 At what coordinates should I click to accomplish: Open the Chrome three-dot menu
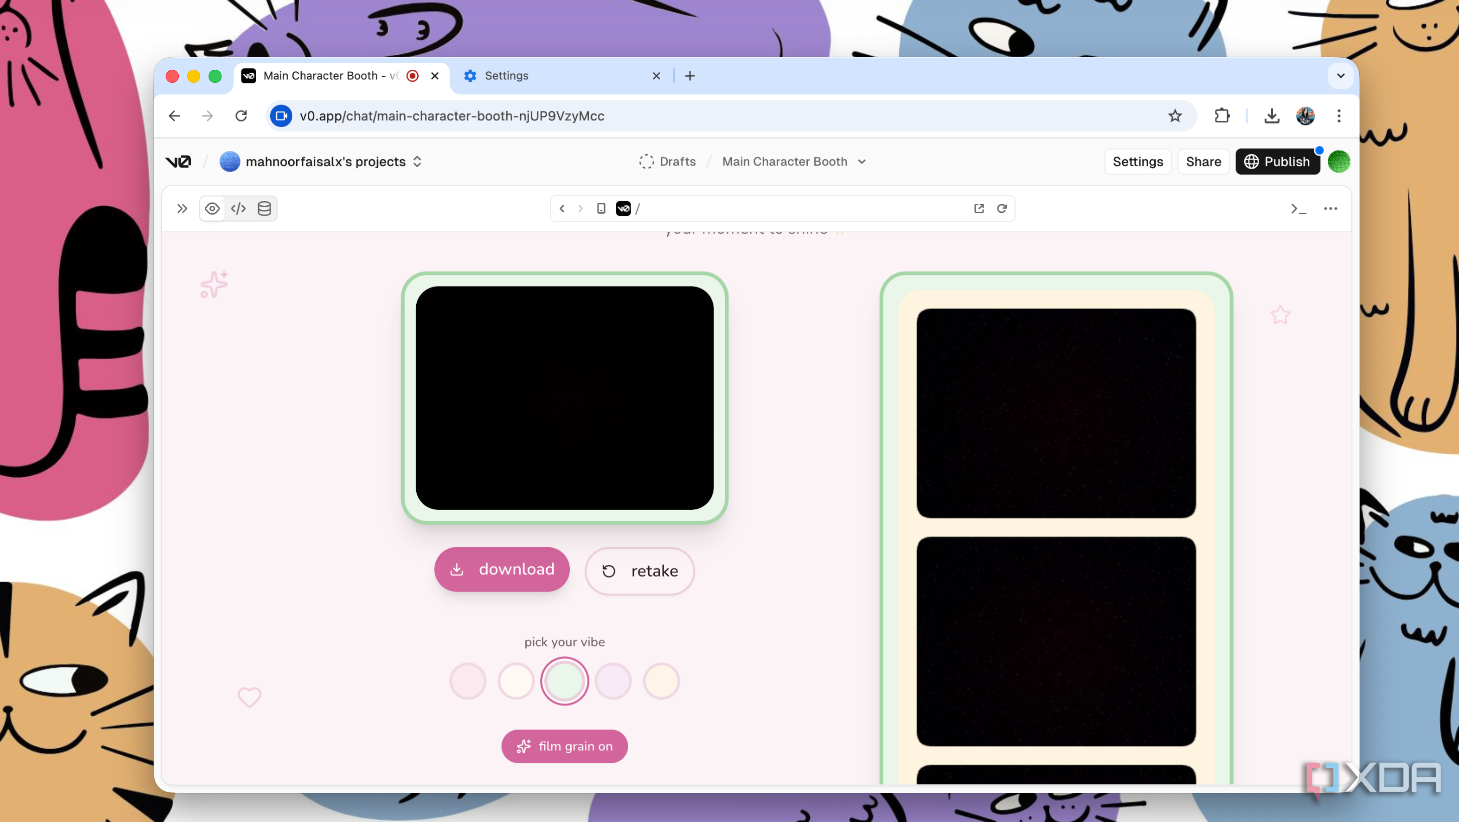[x=1339, y=116]
